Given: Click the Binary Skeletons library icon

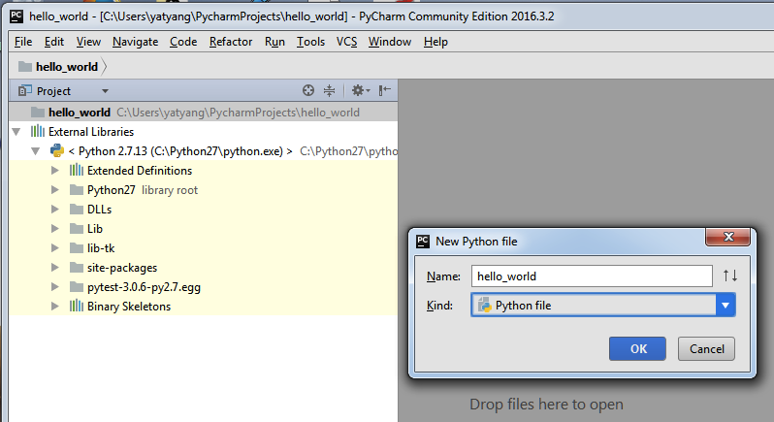Looking at the screenshot, I should tap(76, 306).
